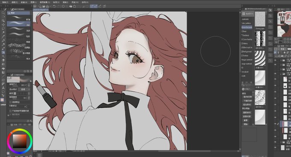Open the Edit menu
291x157 pixels.
tap(15, 2)
